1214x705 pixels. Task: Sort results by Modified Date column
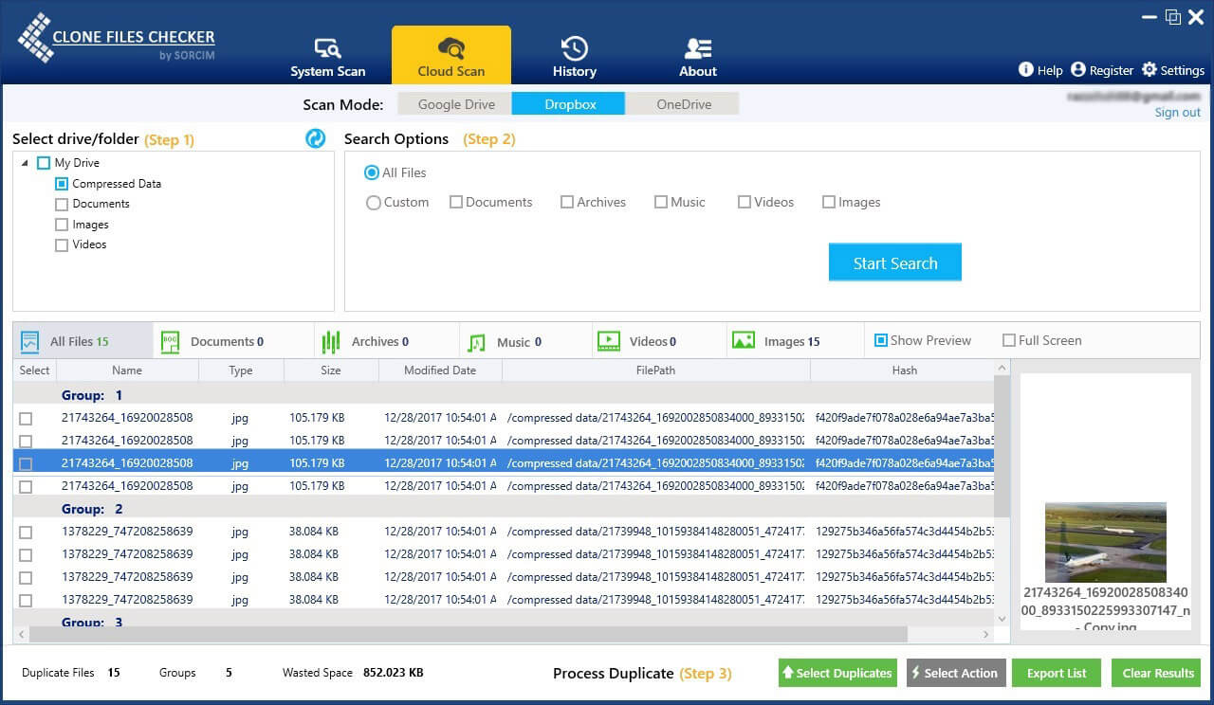click(440, 371)
